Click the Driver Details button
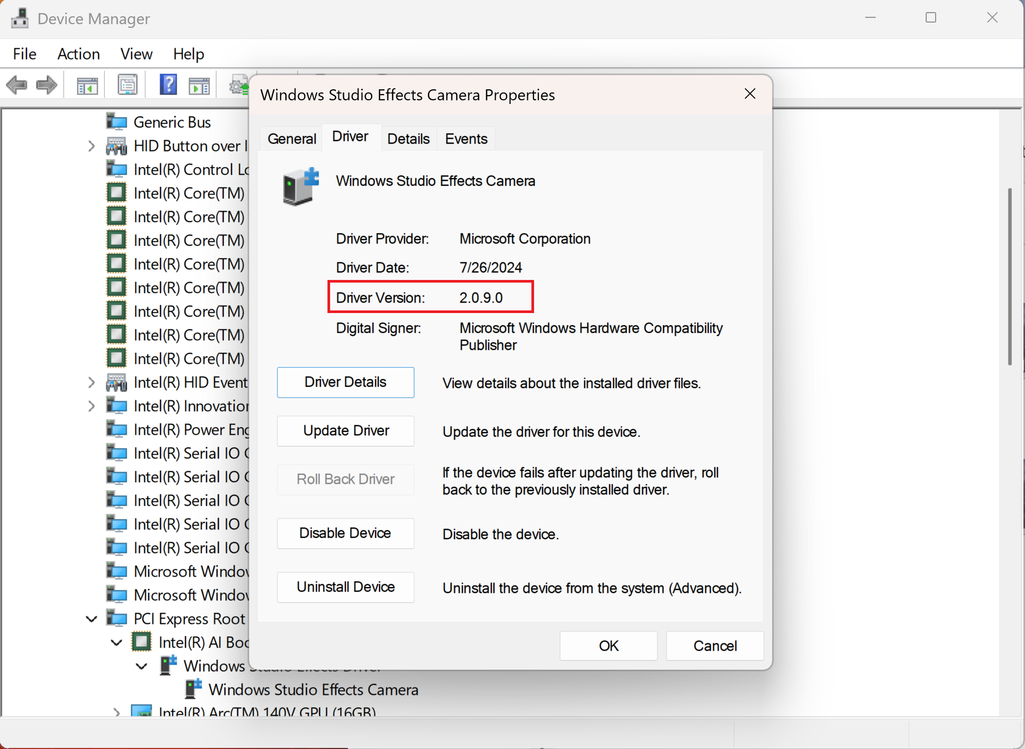The width and height of the screenshot is (1025, 749). click(345, 382)
